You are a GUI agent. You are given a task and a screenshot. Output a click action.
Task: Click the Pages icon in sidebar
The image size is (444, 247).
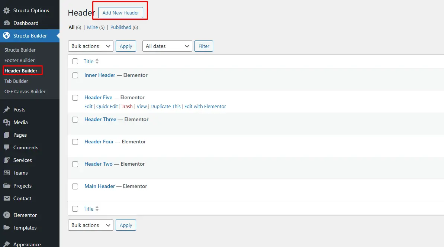coord(7,135)
